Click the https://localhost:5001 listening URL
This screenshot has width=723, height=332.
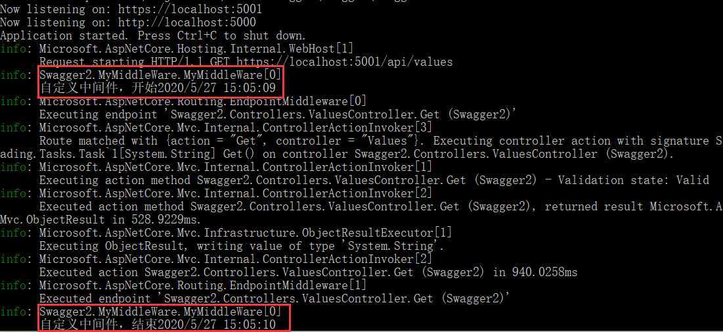[x=190, y=9]
